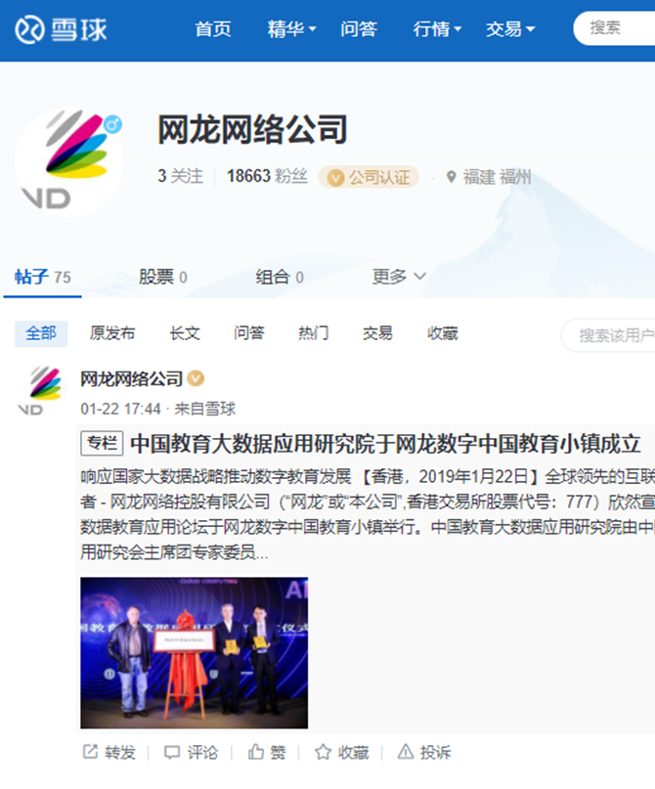Viewport: 655px width, 789px height.
Task: Expand the 精华 dropdown menu
Action: coord(291,29)
